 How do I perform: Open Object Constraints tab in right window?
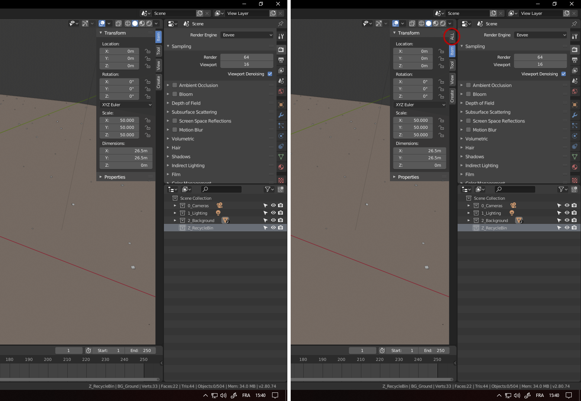tap(575, 146)
